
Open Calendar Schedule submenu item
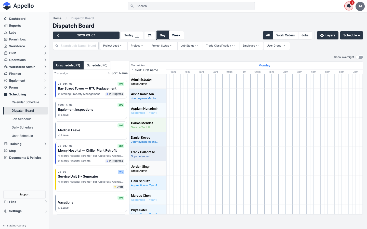25,102
